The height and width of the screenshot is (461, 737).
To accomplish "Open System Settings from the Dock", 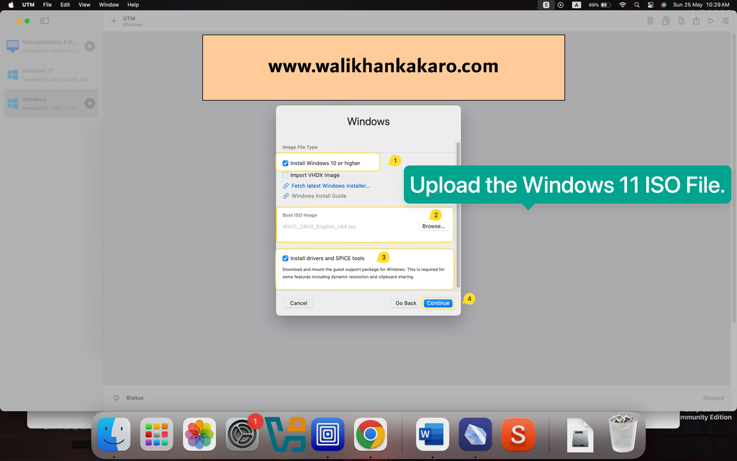I will click(242, 434).
